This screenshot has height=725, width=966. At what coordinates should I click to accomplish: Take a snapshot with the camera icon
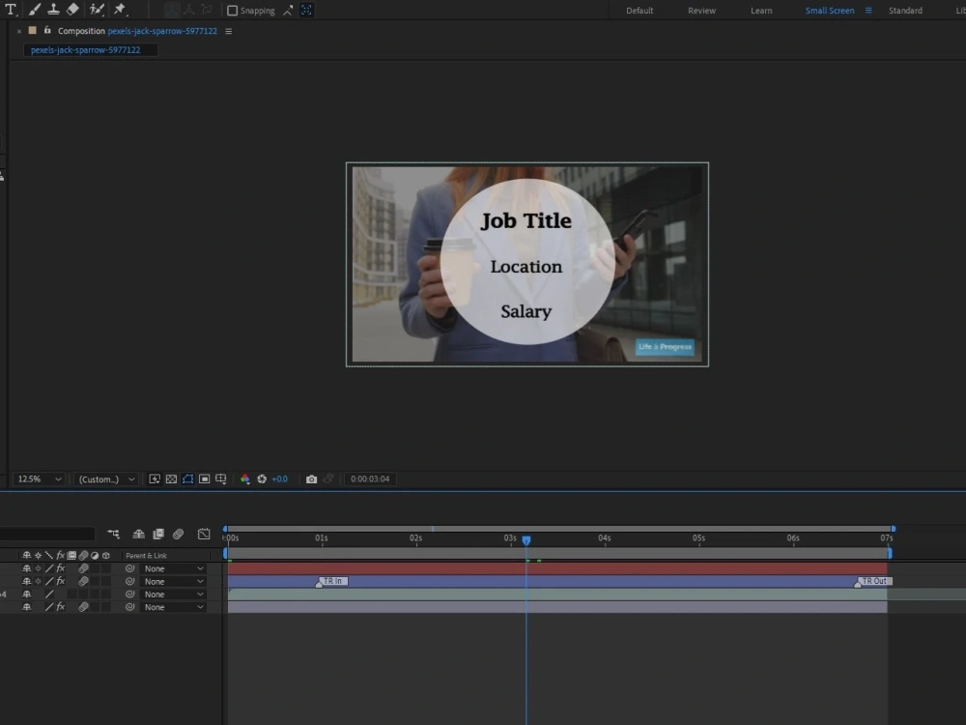tap(312, 479)
